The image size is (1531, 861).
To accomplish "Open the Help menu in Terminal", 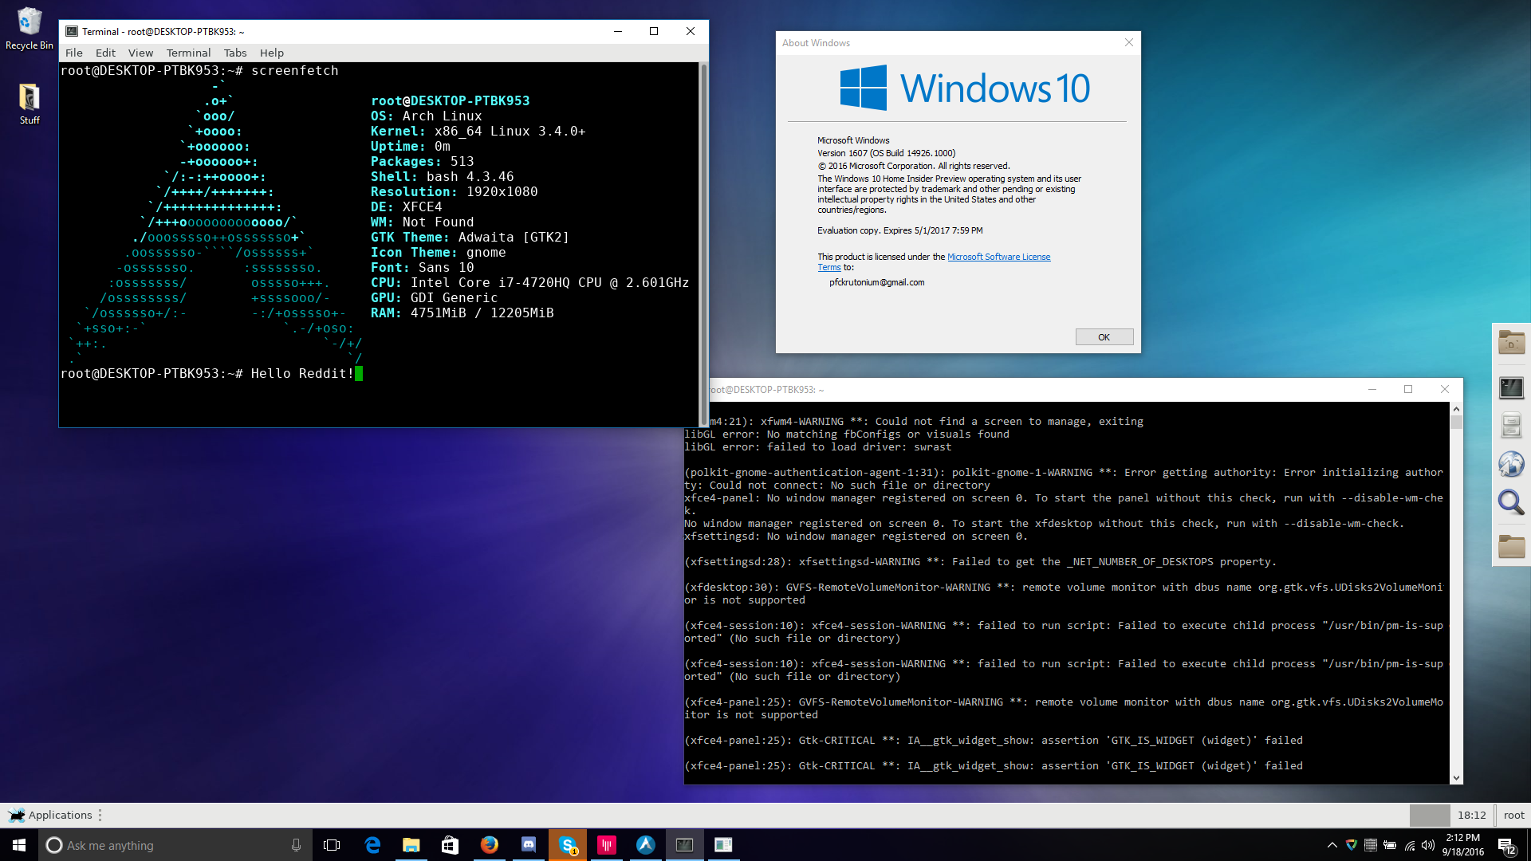I will [x=272, y=53].
